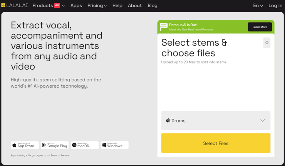Click the Log in link
Screen dimensions: 285x166
(x=275, y=5)
